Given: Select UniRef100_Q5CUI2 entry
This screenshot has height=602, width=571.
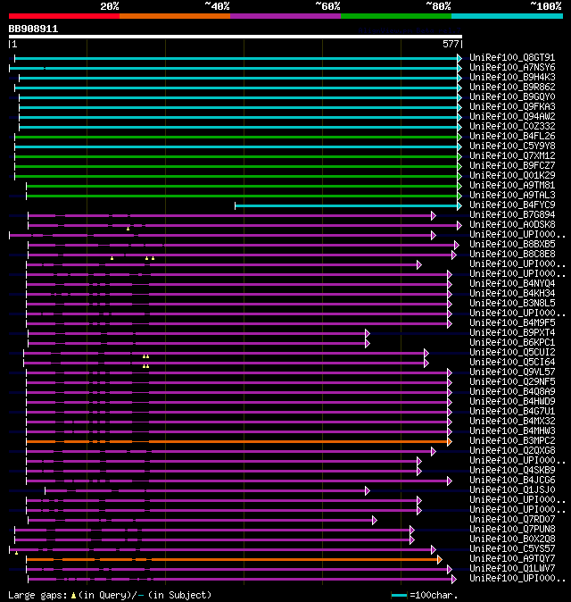Looking at the screenshot, I should tap(512, 353).
